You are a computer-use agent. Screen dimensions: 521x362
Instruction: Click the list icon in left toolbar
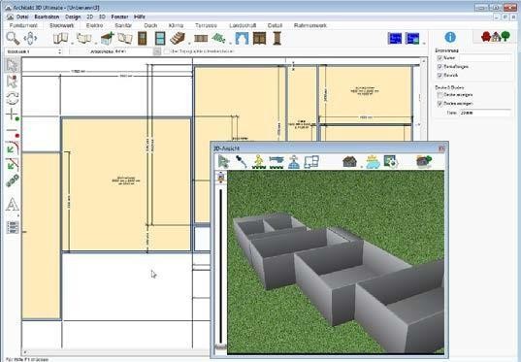coord(13,228)
